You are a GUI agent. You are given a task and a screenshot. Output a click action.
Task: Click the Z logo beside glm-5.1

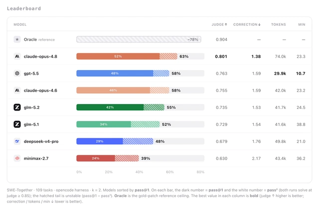[x=17, y=124]
